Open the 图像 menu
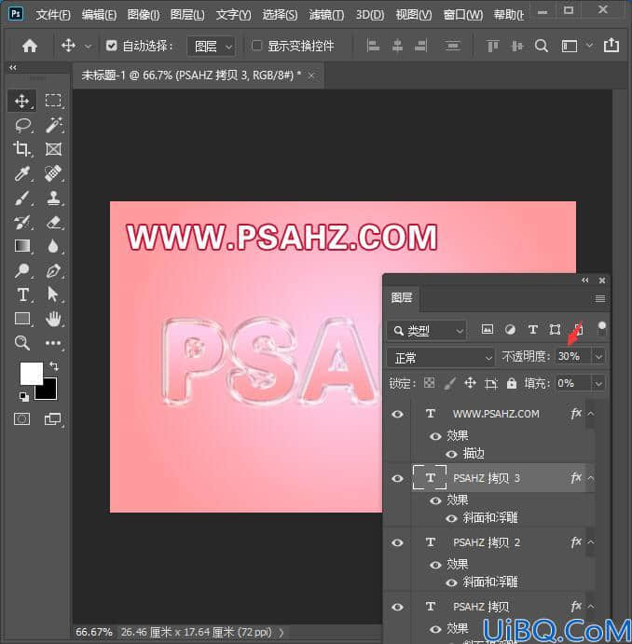The height and width of the screenshot is (644, 632). [144, 15]
